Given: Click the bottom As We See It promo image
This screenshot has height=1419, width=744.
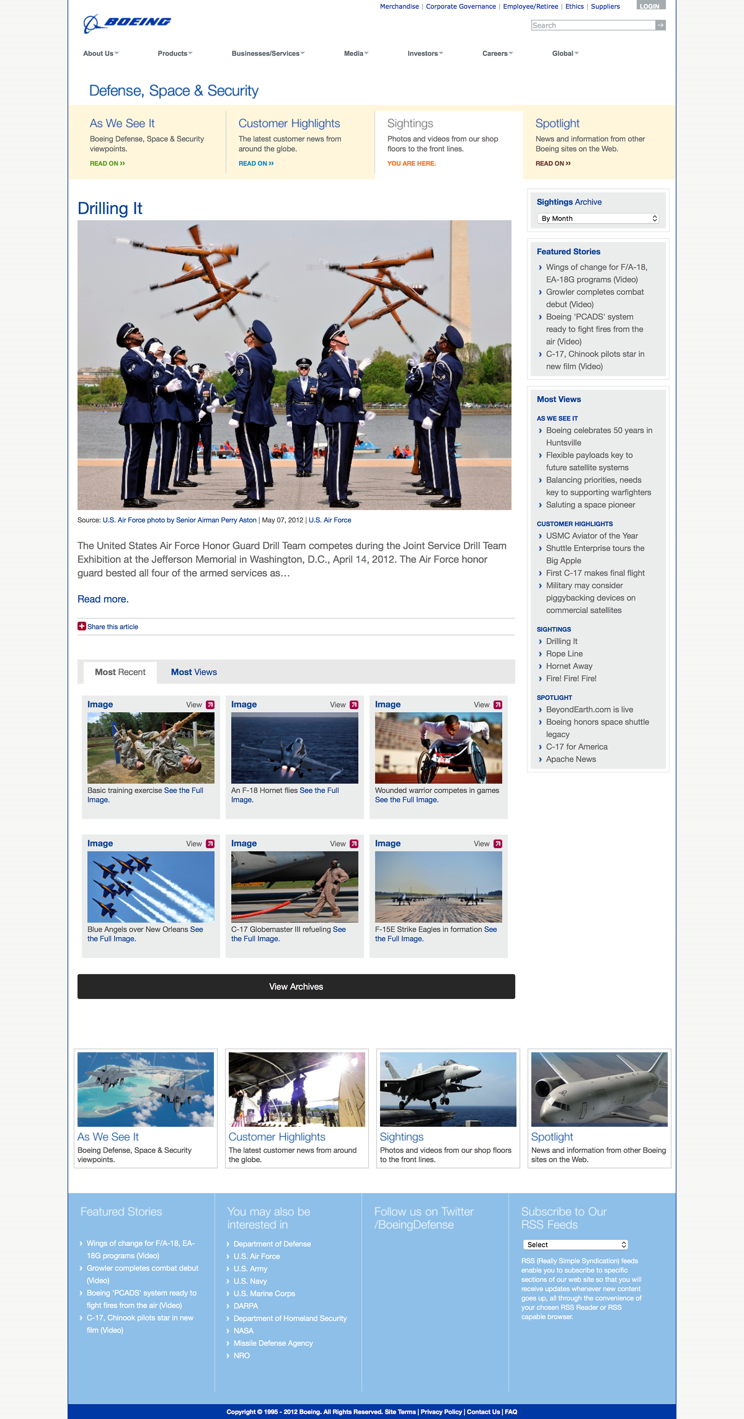Looking at the screenshot, I should [145, 1089].
